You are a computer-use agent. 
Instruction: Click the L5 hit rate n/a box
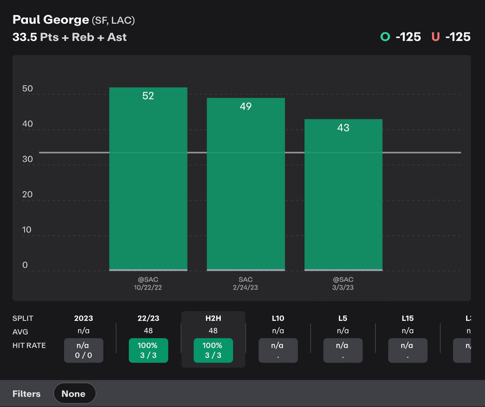click(x=343, y=350)
